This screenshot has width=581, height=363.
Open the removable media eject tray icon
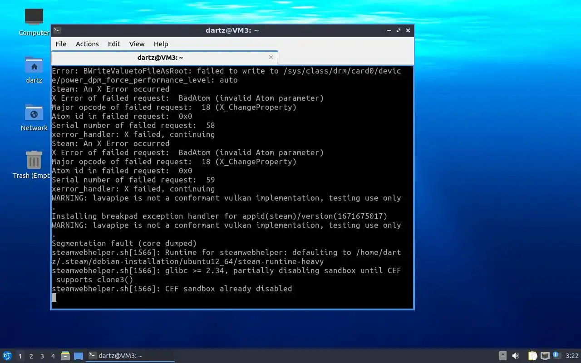[x=502, y=356]
